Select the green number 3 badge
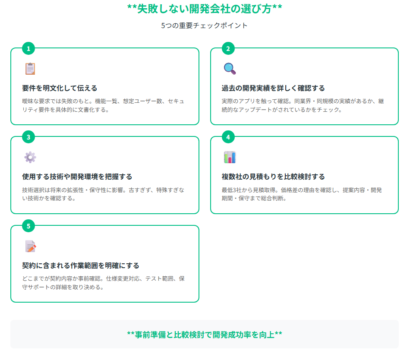 pos(28,137)
